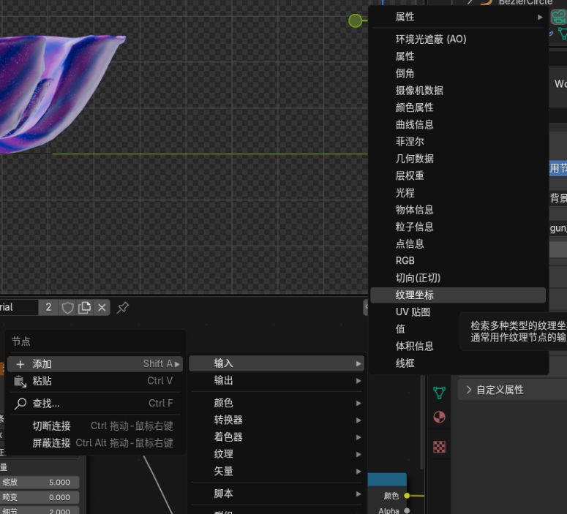567x514 pixels.
Task: Add the 物体信息 object info node
Action: click(458, 210)
